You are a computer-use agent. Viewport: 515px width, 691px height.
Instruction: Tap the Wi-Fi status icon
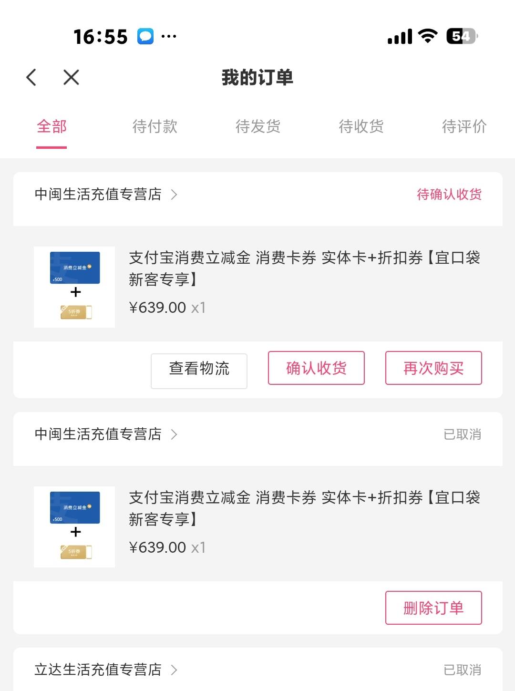tap(427, 36)
